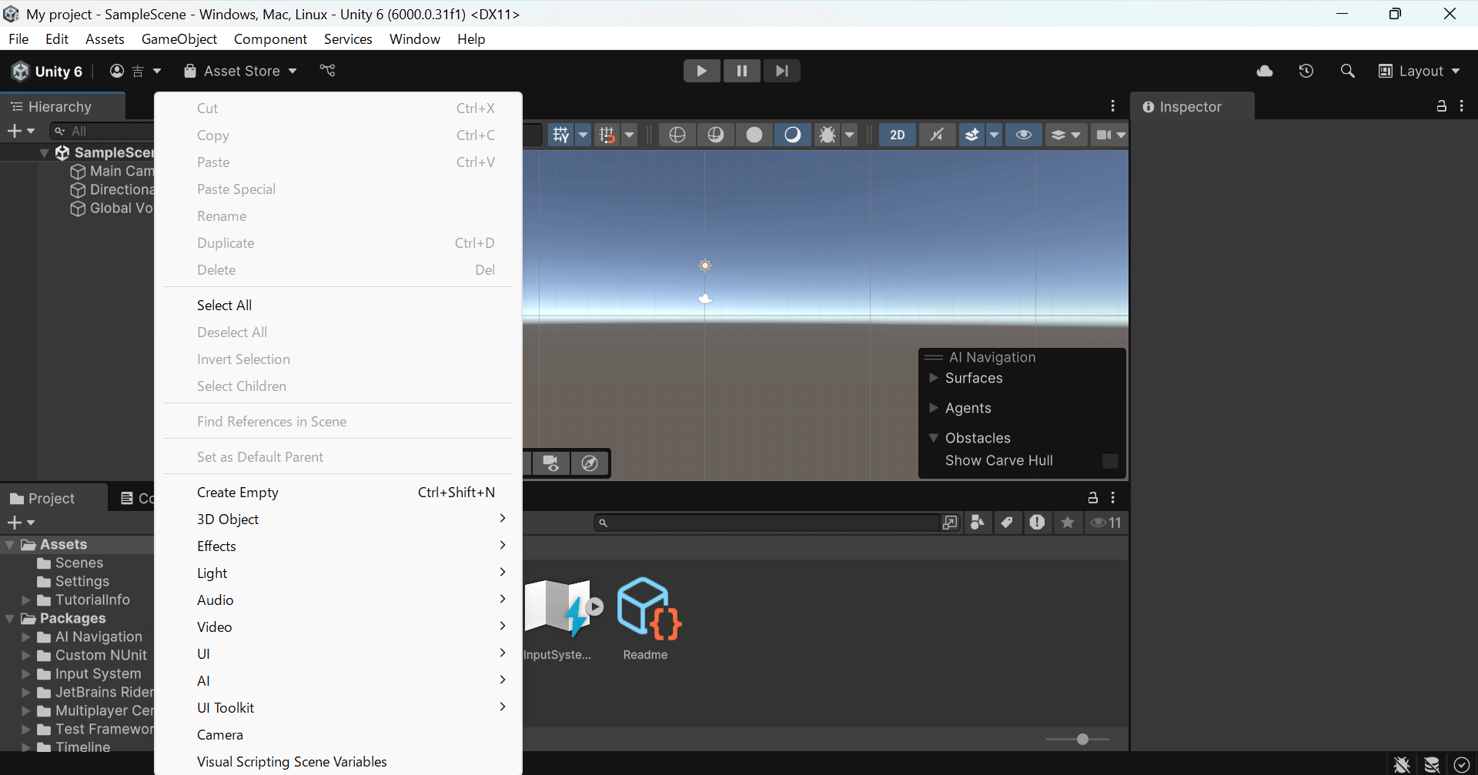Click the Hierarchy search field
The image size is (1478, 775).
pos(102,131)
